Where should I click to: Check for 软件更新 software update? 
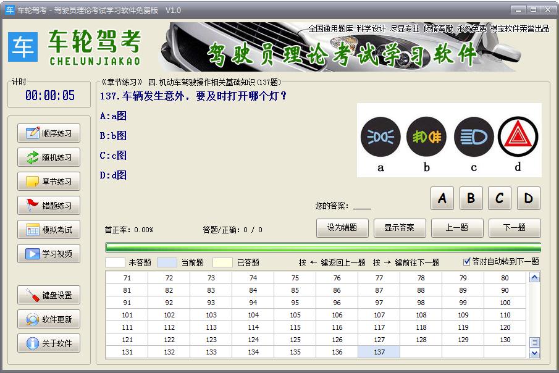[x=49, y=319]
